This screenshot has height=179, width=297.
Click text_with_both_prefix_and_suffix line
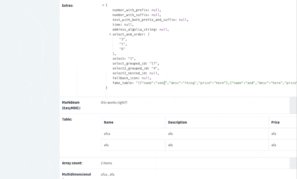pos(150,20)
